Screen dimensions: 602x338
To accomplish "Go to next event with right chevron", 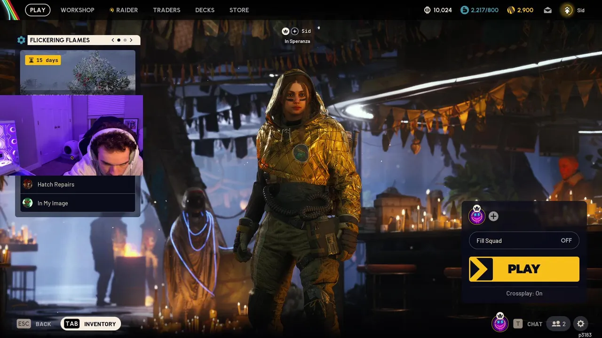I will [131, 40].
